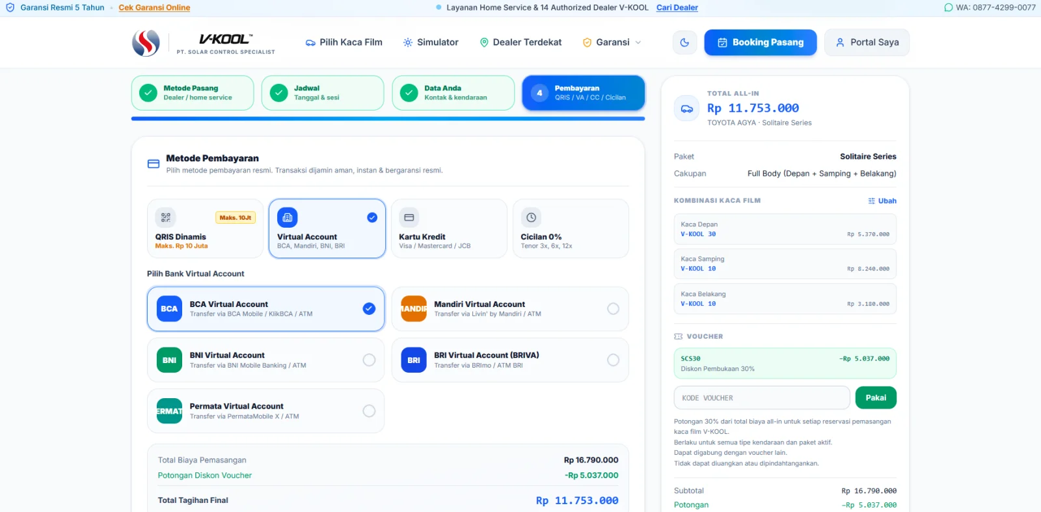The height and width of the screenshot is (512, 1041).
Task: Click the shield icon beside Garansi Resmi 5 Tahun
Action: (10, 8)
